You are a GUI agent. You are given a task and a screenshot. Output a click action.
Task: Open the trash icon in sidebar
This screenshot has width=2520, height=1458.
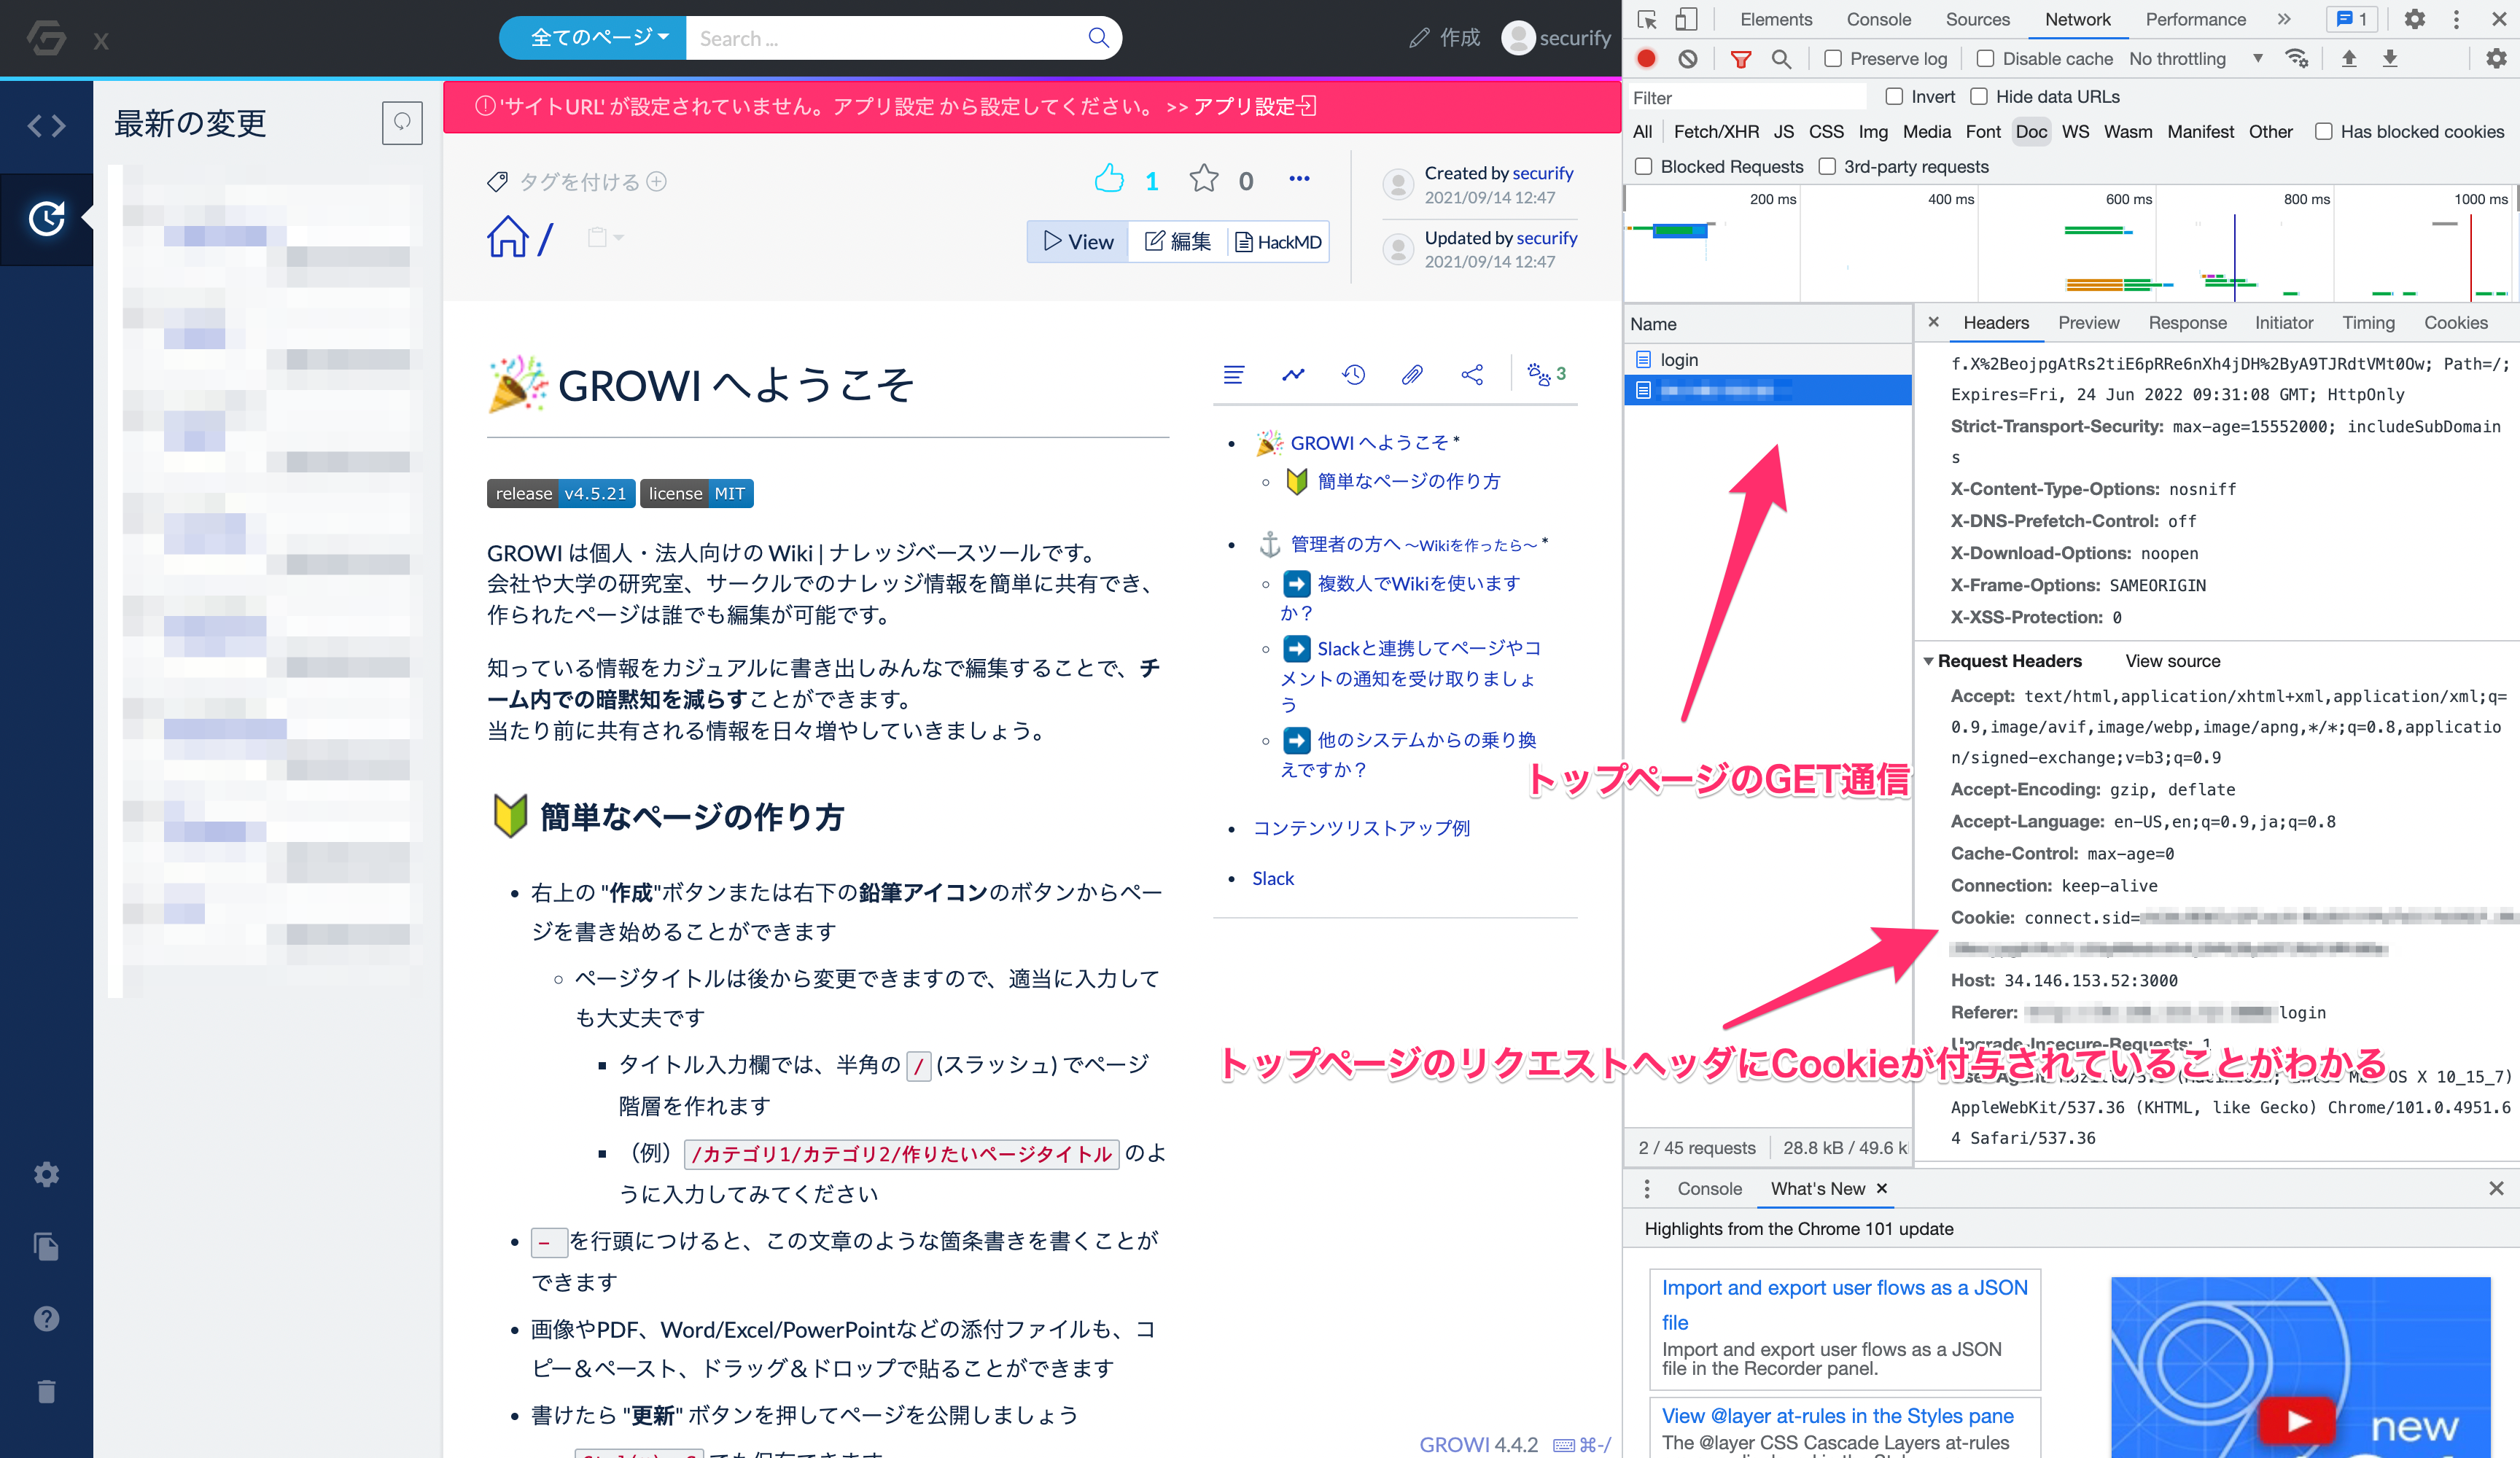coord(46,1391)
